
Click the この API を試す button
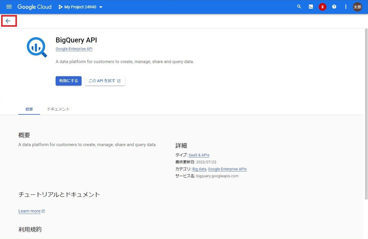pos(105,81)
